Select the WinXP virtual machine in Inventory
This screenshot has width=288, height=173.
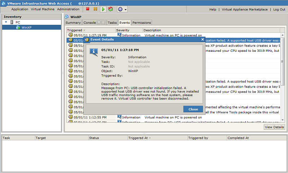pos(26,27)
